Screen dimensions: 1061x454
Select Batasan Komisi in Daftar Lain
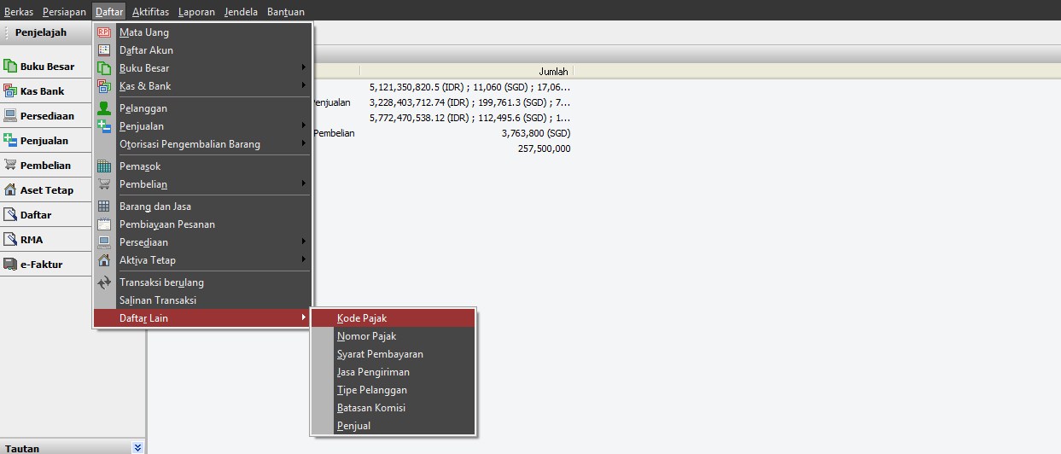[x=371, y=408]
